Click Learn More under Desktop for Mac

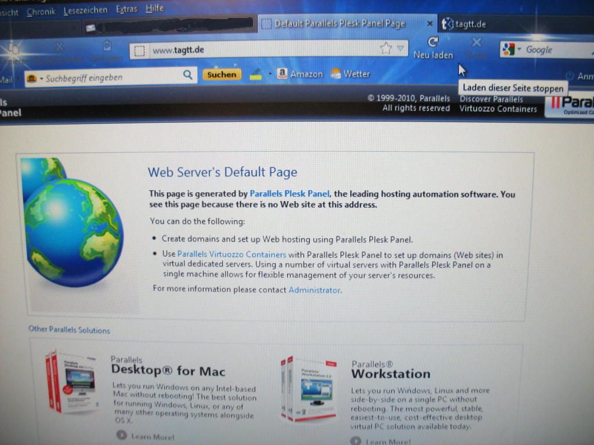[x=146, y=436]
